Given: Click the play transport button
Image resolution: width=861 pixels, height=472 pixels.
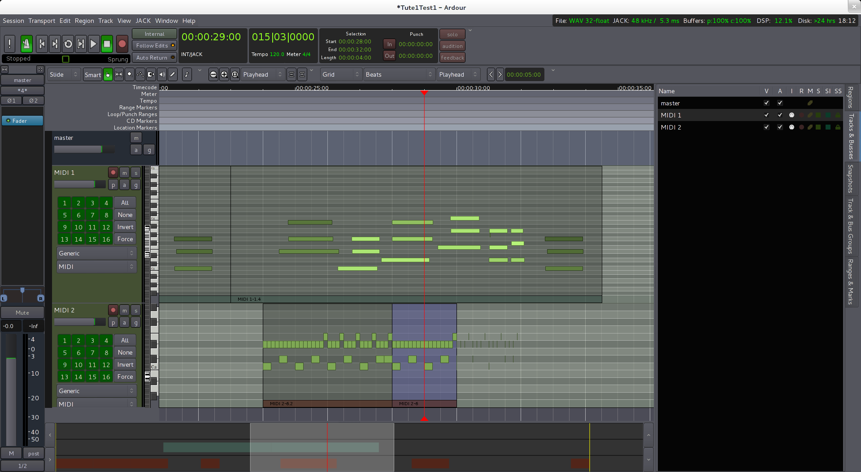Looking at the screenshot, I should pos(93,43).
